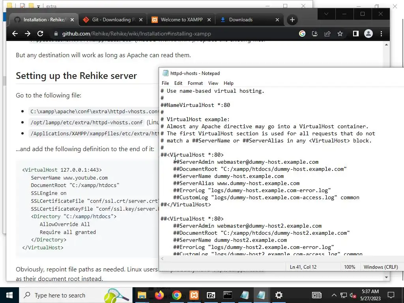This screenshot has width=404, height=303.
Task: Click Chrome page scrollbar down arrow
Action: (386, 277)
